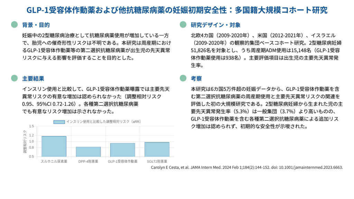
Task: Click the SGLT2阻害薬 bar in the chart
Action: point(157,149)
